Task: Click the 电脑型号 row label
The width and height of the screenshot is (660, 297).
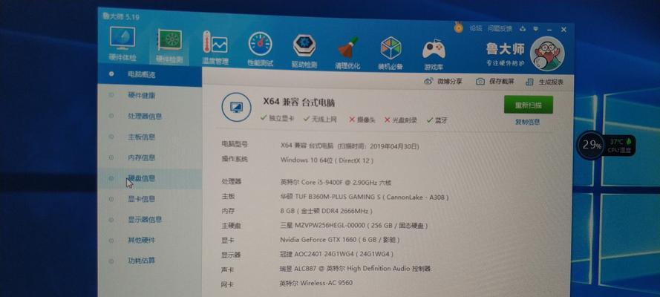Action: pos(235,144)
